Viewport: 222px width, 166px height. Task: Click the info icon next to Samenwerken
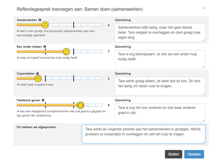point(40,20)
